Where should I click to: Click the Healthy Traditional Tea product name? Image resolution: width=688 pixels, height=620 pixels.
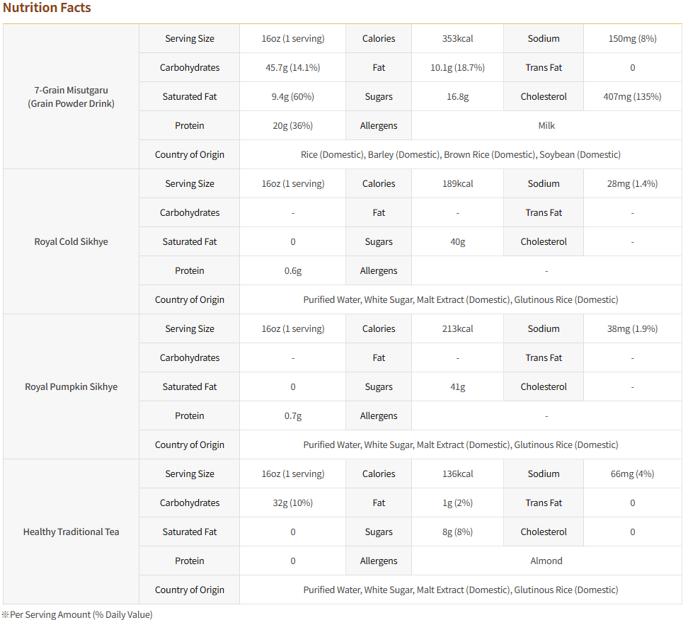(x=71, y=532)
